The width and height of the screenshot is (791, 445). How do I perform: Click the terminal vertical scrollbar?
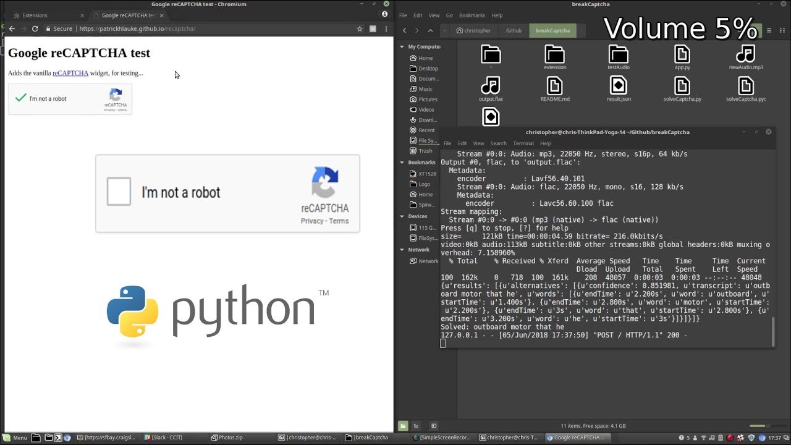772,331
